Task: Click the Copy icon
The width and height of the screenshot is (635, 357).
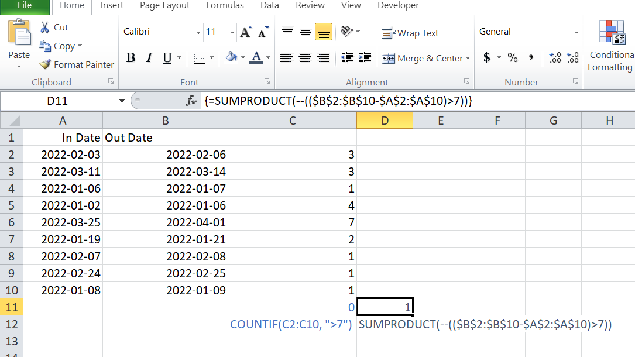Action: [x=44, y=46]
